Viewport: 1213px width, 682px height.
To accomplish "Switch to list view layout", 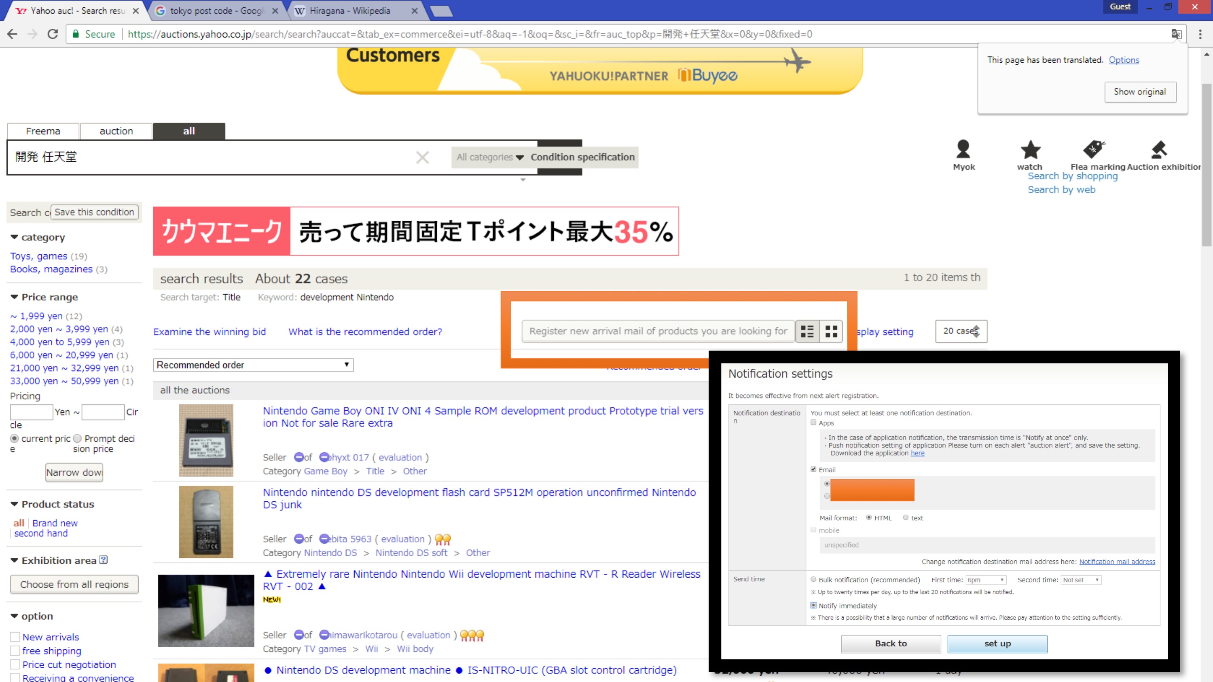I will tap(807, 331).
